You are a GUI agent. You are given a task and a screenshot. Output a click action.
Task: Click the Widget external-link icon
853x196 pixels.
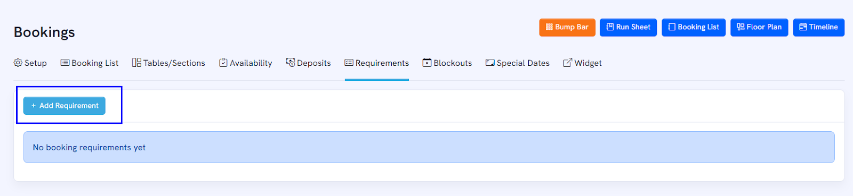pos(568,63)
